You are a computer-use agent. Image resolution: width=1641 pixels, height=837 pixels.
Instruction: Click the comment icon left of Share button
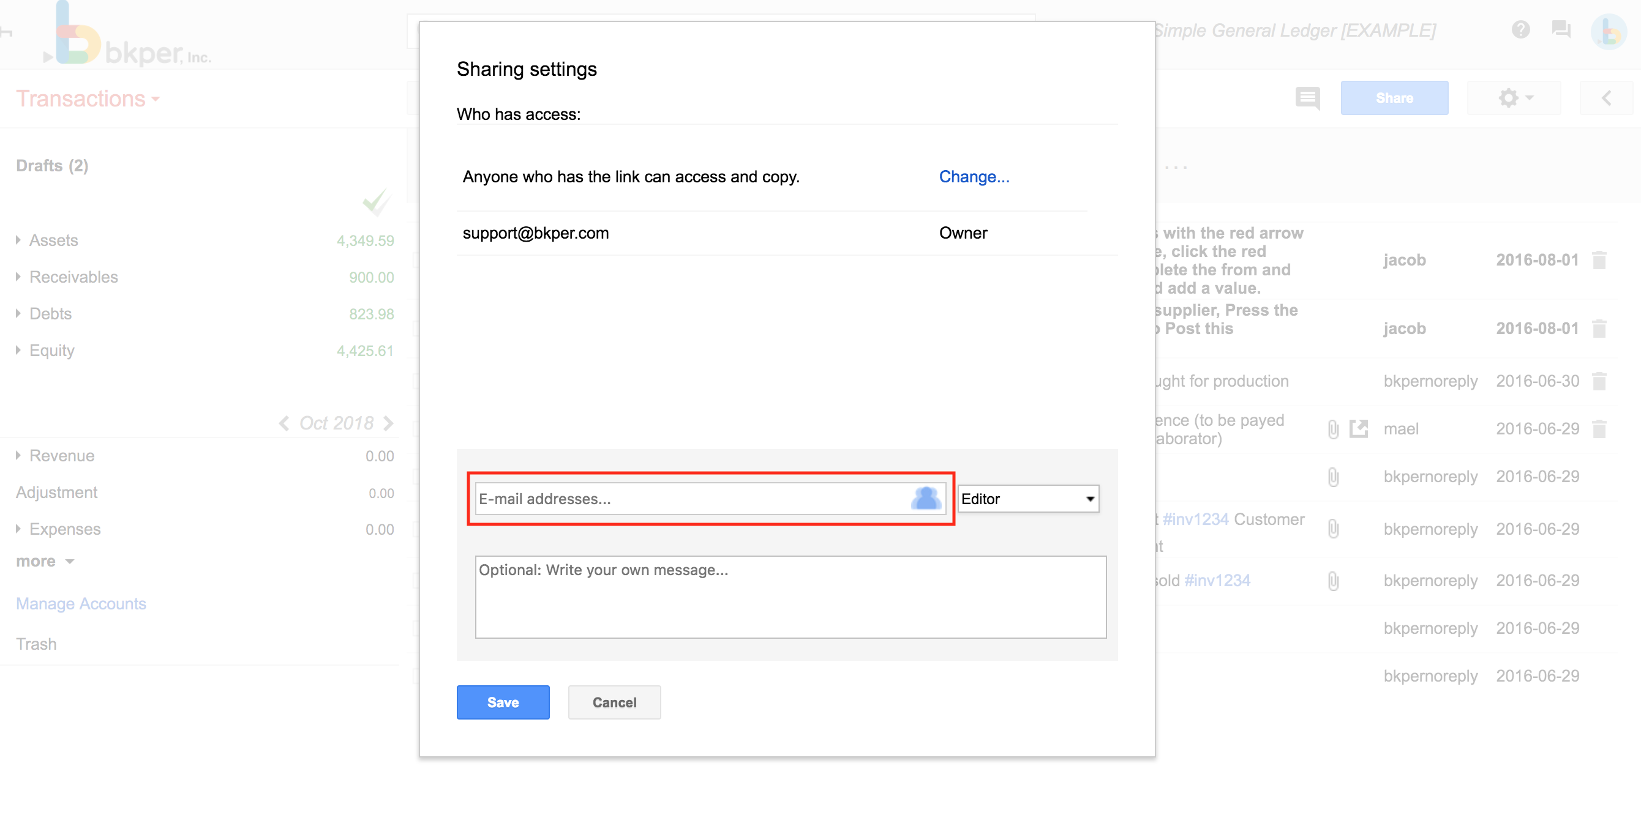1307,98
